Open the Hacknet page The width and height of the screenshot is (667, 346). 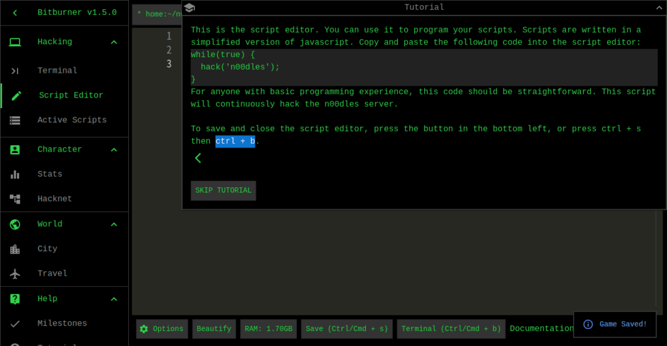coord(64,198)
